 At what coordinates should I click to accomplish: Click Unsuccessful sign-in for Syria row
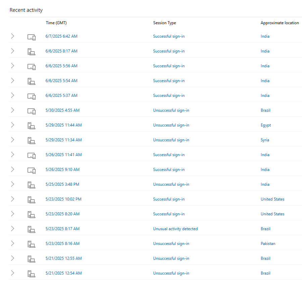[x=171, y=140]
